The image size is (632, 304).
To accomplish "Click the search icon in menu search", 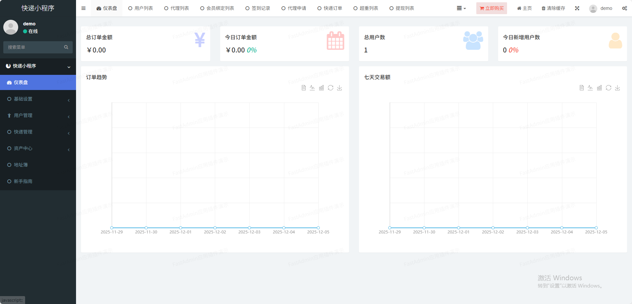I will pos(66,47).
